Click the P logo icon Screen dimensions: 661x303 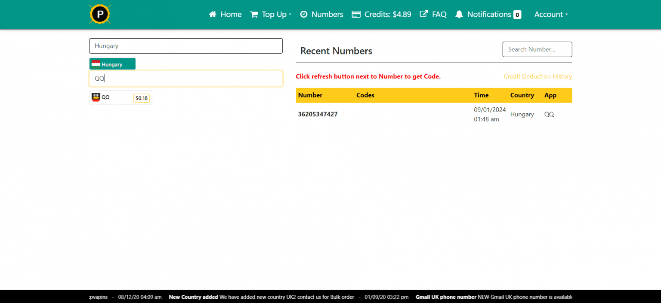click(99, 14)
